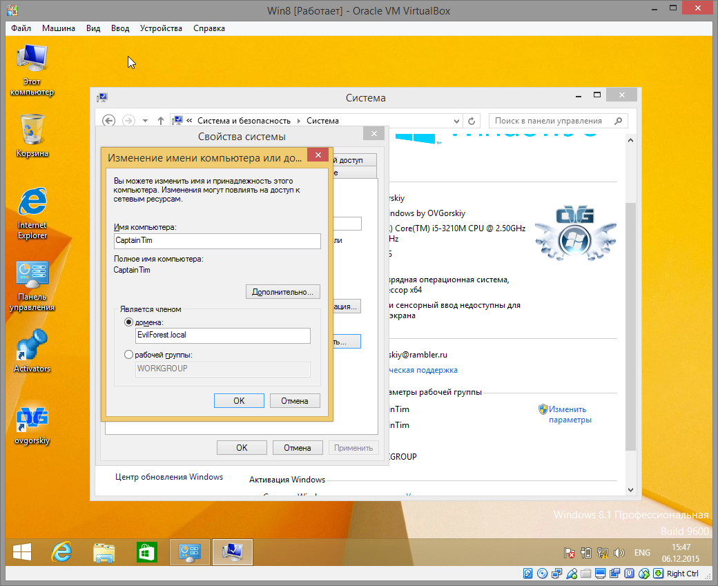Click scroll up arrow in System window

pos(630,140)
